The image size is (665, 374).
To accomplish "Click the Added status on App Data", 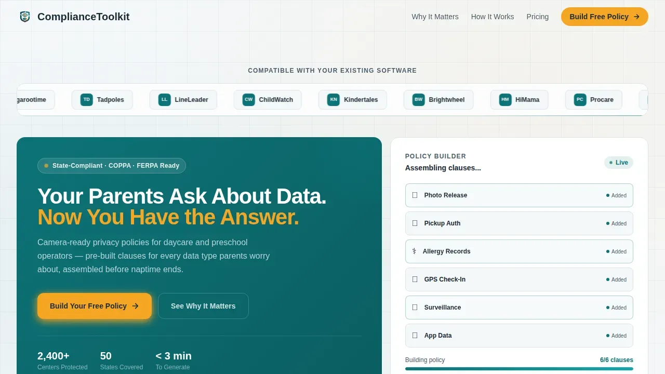I will [x=616, y=336].
